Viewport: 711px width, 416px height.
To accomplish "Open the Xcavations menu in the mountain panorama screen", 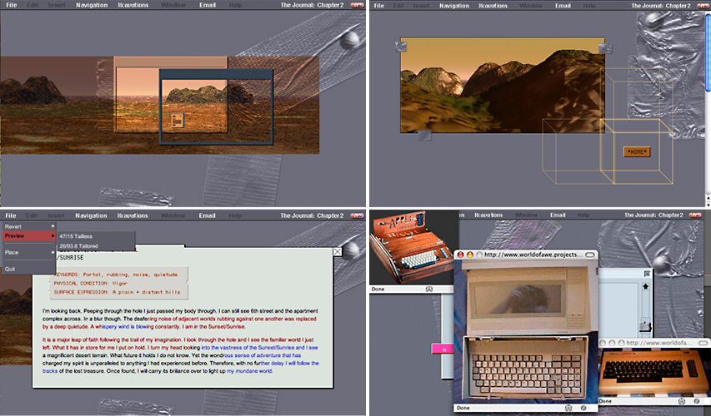I will 493,6.
